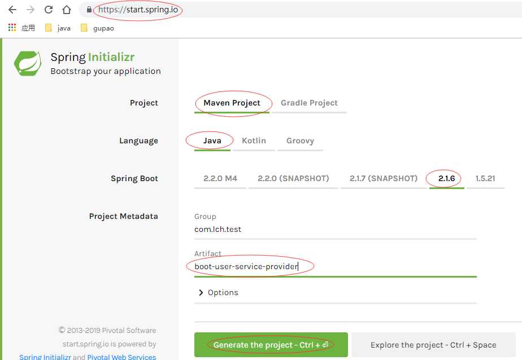The height and width of the screenshot is (360, 522).
Task: Reload the page with refresh icon
Action: pyautogui.click(x=49, y=10)
